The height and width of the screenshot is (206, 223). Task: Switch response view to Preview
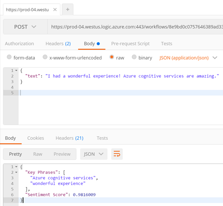coord(62,154)
